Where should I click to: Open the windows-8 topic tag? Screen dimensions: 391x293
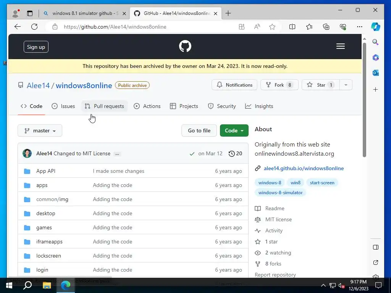(270, 183)
